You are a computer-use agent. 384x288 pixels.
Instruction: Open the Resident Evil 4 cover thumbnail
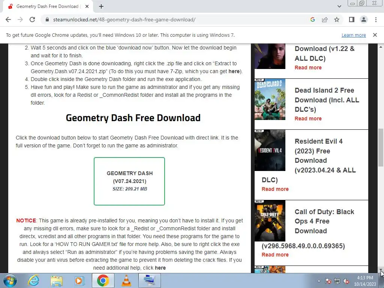tap(270, 150)
